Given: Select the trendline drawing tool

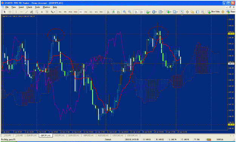Looking at the screenshot, I should pyautogui.click(x=27, y=12).
